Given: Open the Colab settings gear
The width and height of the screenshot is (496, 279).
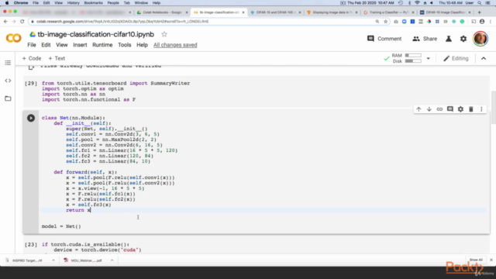Looking at the screenshot, I should [463, 39].
